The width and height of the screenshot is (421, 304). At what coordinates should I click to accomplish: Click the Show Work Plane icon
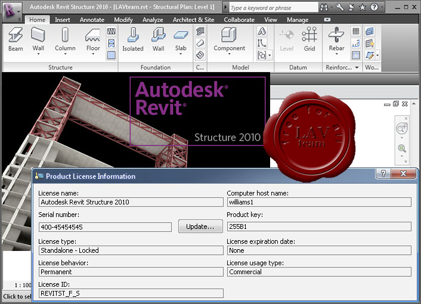[370, 43]
